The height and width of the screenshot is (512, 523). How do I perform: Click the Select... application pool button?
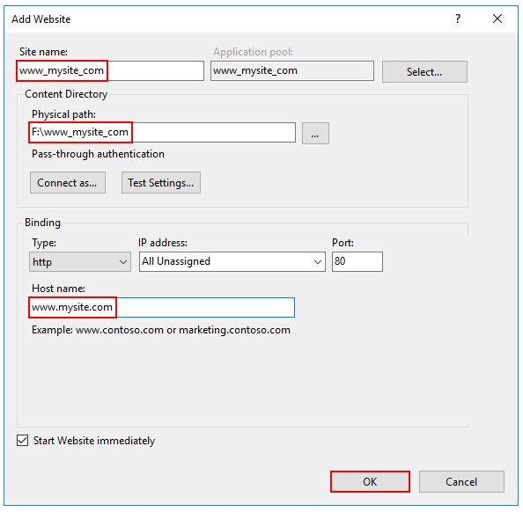click(x=424, y=71)
